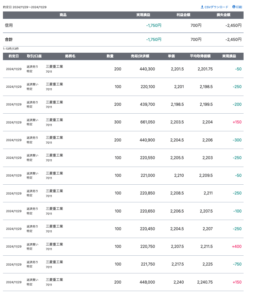Select the 銘柄名 column header
Screen dimensions: 256x295
coord(70,56)
